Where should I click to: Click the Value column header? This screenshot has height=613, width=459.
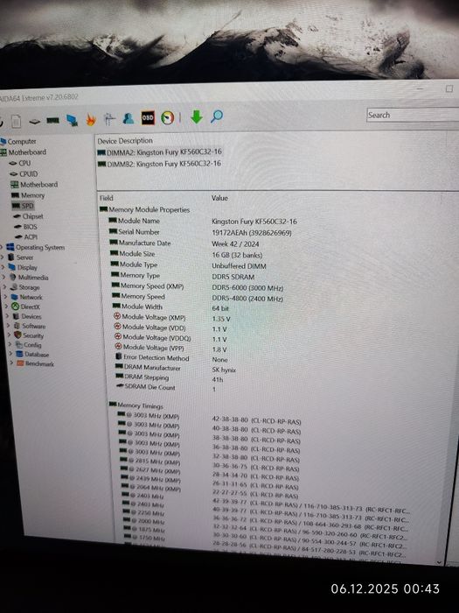(219, 198)
